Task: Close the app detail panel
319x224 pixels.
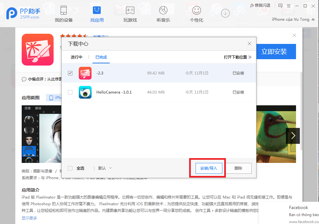Action: [x=294, y=35]
